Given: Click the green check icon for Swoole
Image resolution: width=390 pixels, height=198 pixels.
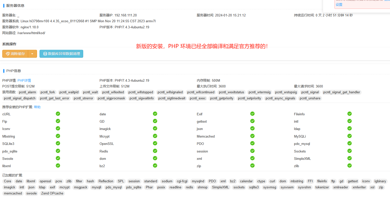Looking at the screenshot, I should (58, 158).
